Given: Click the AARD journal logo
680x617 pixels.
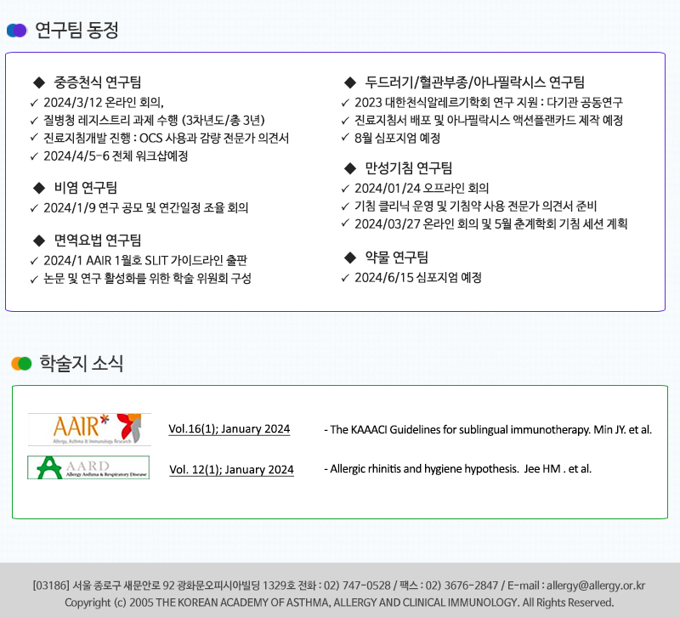Looking at the screenshot, I should point(88,467).
